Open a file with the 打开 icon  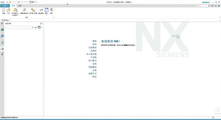[x=9, y=11]
